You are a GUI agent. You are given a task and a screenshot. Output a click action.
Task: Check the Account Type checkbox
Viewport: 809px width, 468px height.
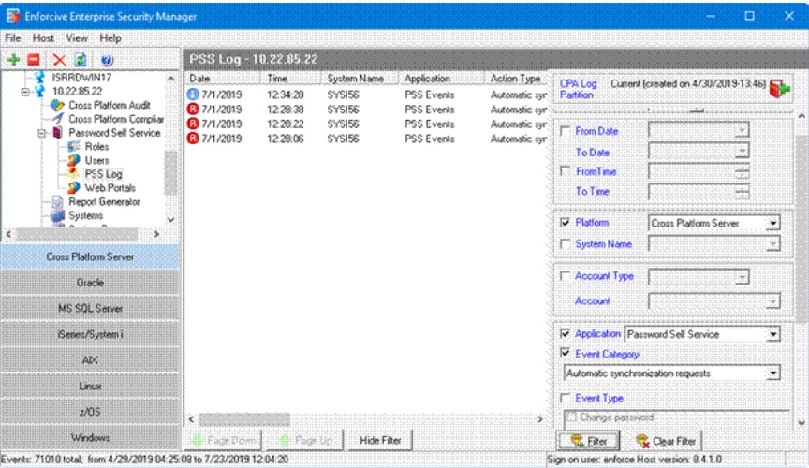565,276
